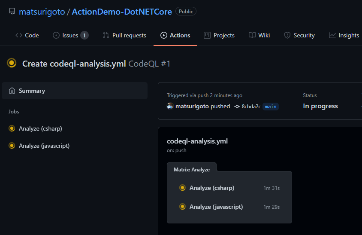The height and width of the screenshot is (235, 362).
Task: Click the Security shield icon
Action: pos(287,35)
